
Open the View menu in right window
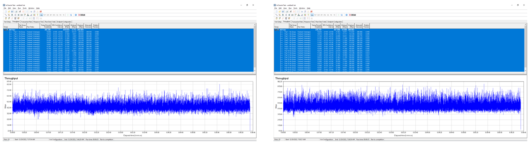285,8
